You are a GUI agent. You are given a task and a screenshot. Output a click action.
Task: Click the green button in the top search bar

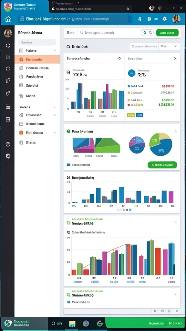(x=167, y=33)
